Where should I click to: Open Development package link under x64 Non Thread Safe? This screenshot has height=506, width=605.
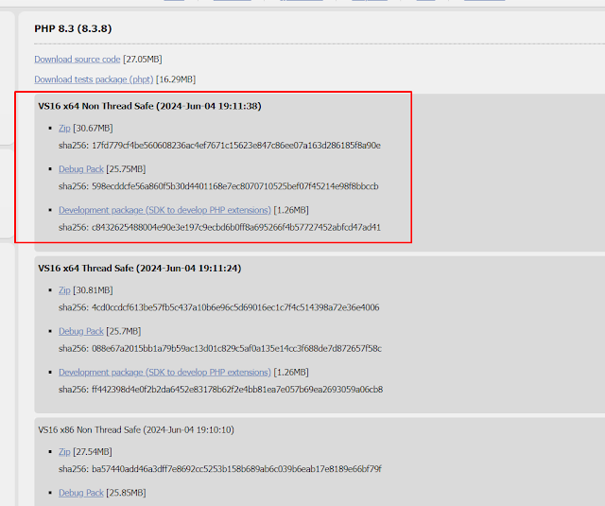click(x=164, y=210)
